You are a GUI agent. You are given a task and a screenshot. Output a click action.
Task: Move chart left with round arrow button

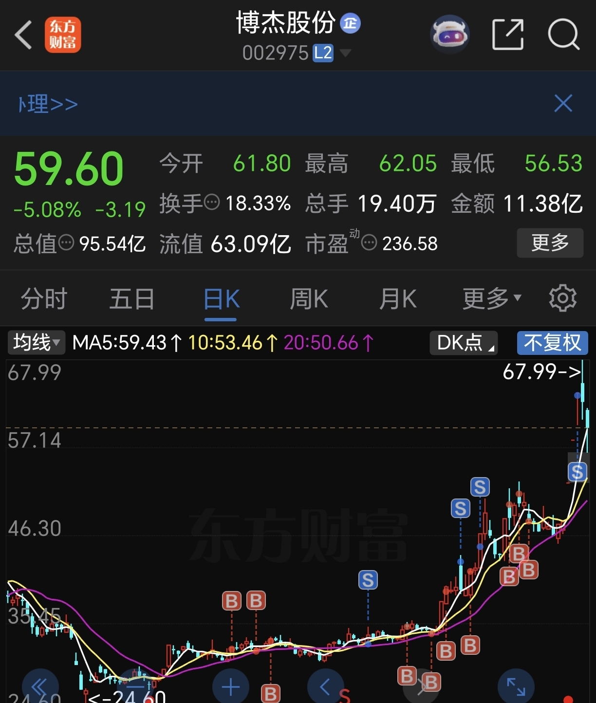(x=326, y=686)
